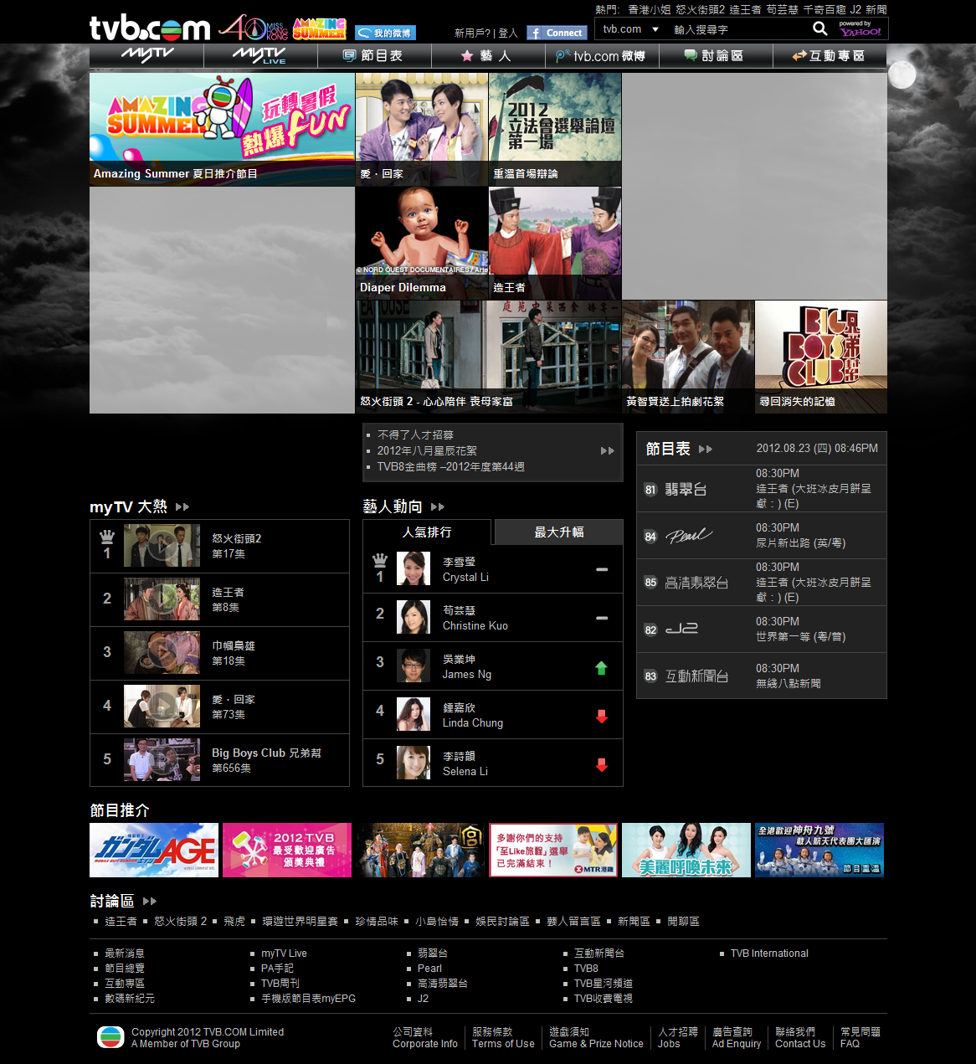Expand the myTV 大熱 section arrows
The width and height of the screenshot is (976, 1064).
182,507
